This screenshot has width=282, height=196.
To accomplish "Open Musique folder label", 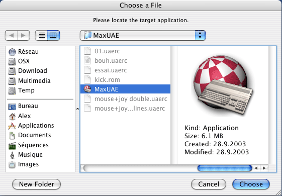I will coord(30,155).
